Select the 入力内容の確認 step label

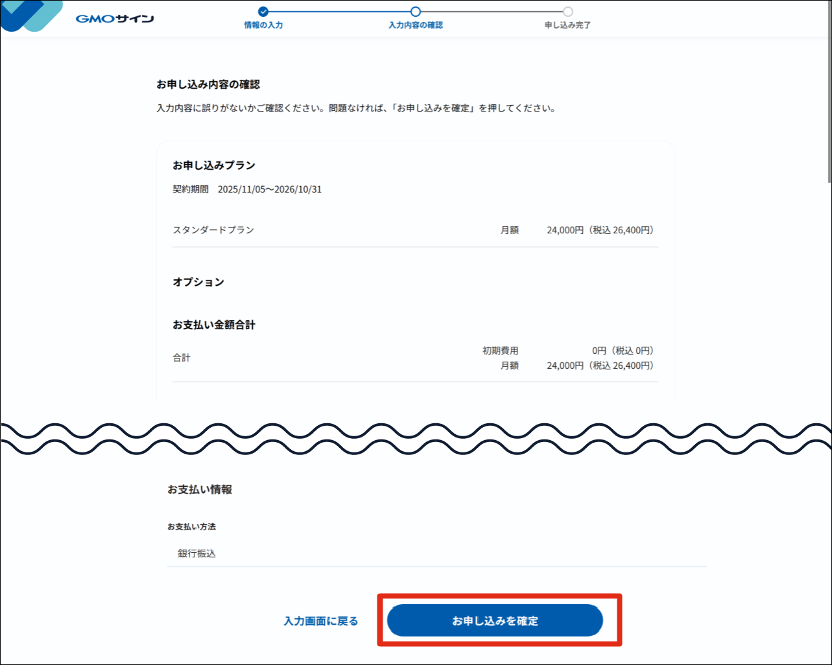pos(416,26)
